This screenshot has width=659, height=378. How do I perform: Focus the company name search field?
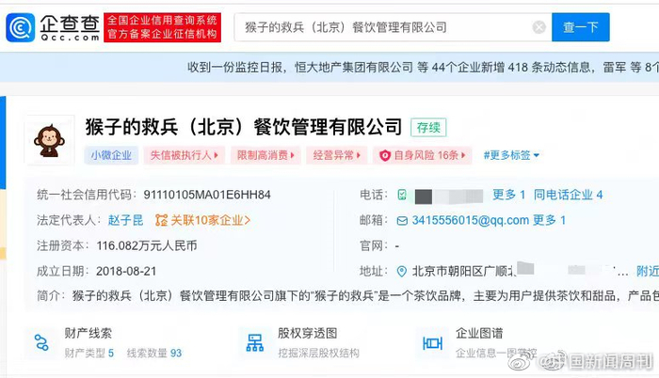click(x=393, y=27)
